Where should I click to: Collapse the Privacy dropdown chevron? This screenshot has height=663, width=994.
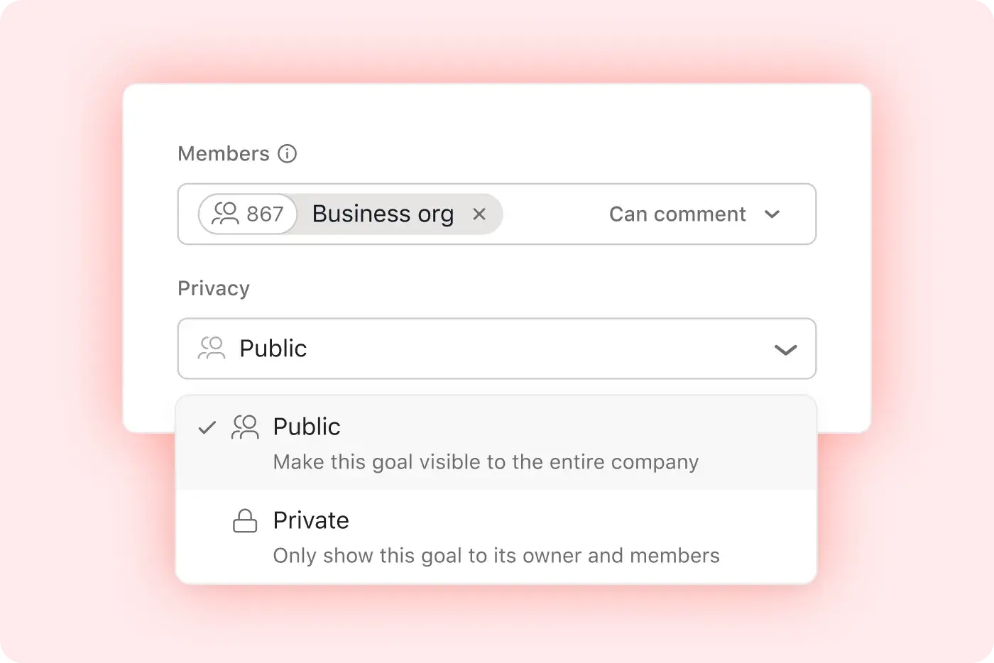pos(785,349)
